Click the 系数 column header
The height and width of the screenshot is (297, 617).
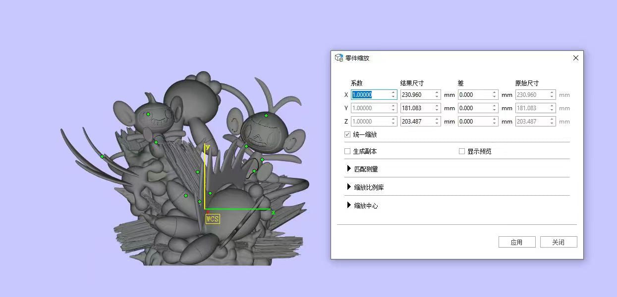(357, 83)
